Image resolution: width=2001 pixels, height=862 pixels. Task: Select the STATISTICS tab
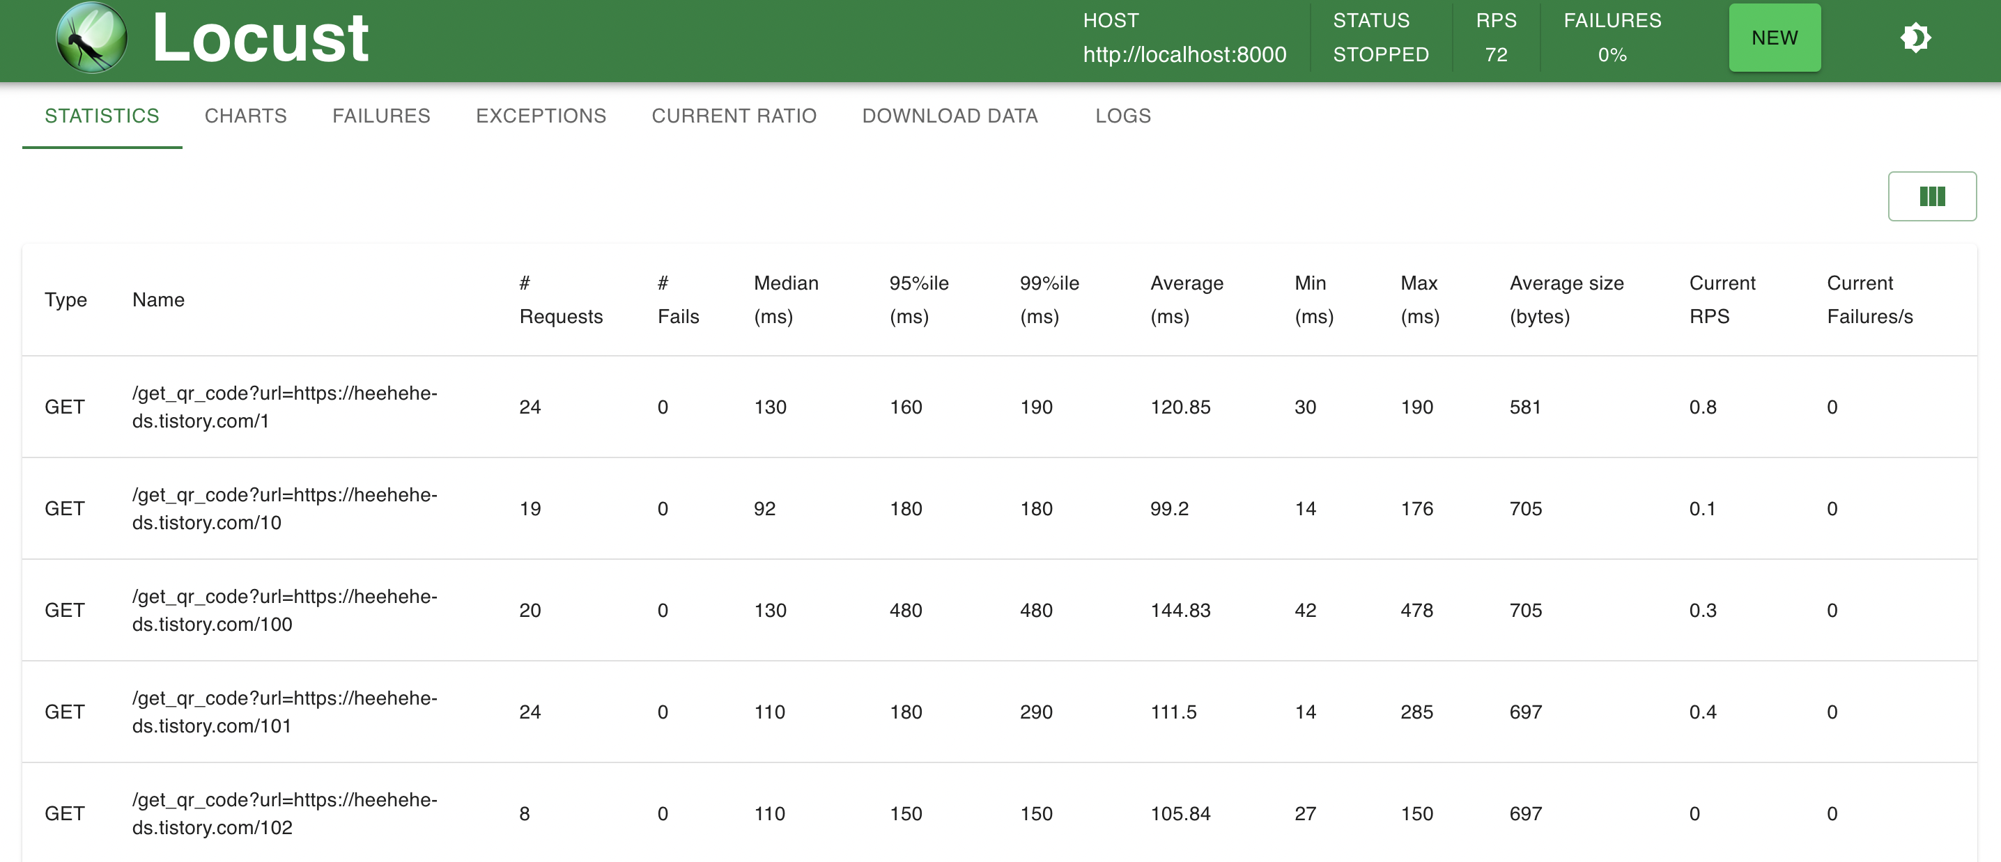coord(102,116)
